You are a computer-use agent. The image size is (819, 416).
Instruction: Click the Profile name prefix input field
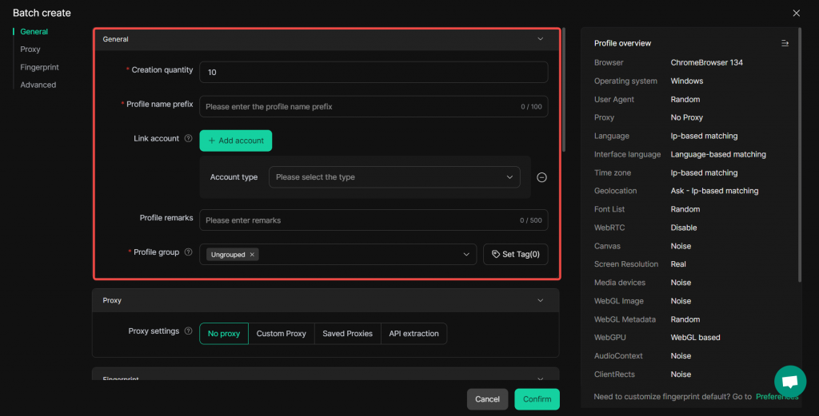360,106
